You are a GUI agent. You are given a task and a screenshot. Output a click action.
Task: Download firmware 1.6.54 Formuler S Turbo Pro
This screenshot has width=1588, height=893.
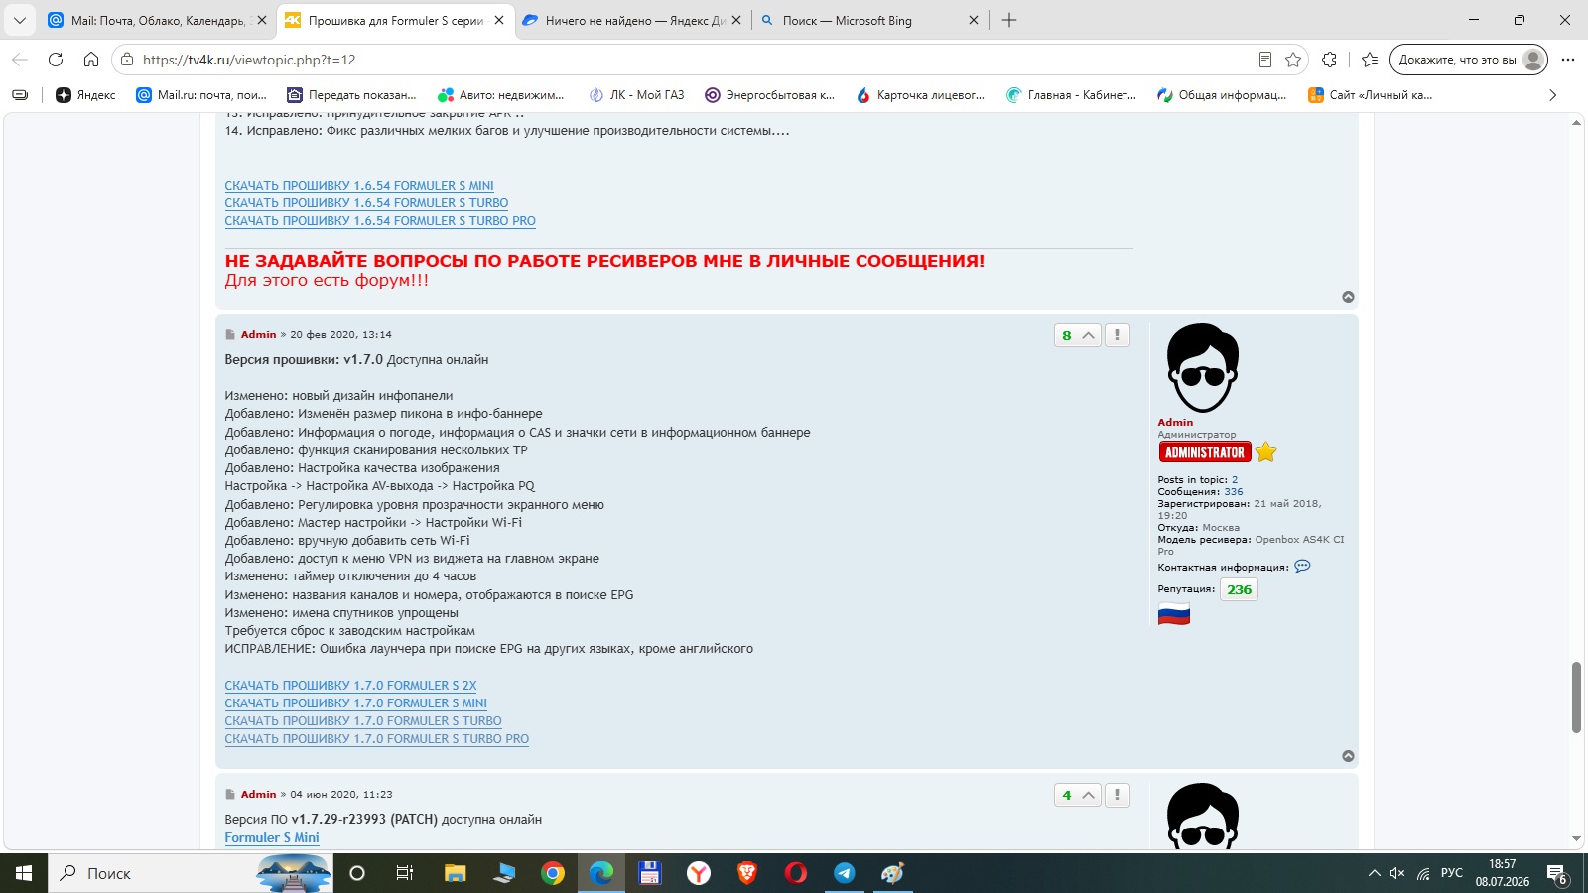(x=380, y=221)
